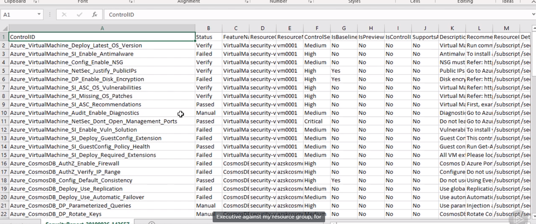The height and width of the screenshot is (224, 536).
Task: Select row 1 header
Action: pos(4,37)
